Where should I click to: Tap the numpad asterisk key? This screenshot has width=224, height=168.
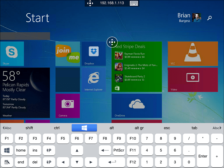pyautogui.click(x=203, y=139)
